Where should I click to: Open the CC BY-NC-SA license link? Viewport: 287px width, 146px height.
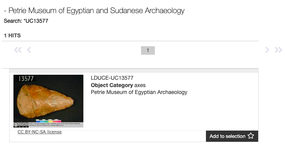40,132
